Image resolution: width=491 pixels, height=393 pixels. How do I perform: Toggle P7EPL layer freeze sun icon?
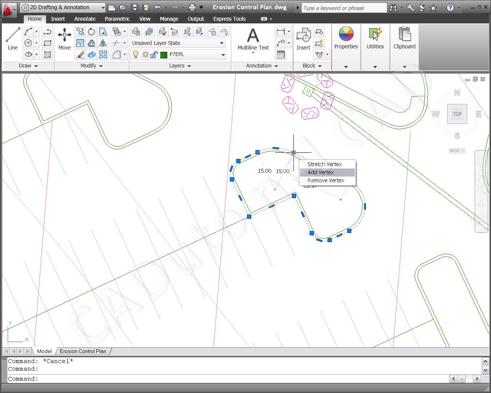point(145,54)
